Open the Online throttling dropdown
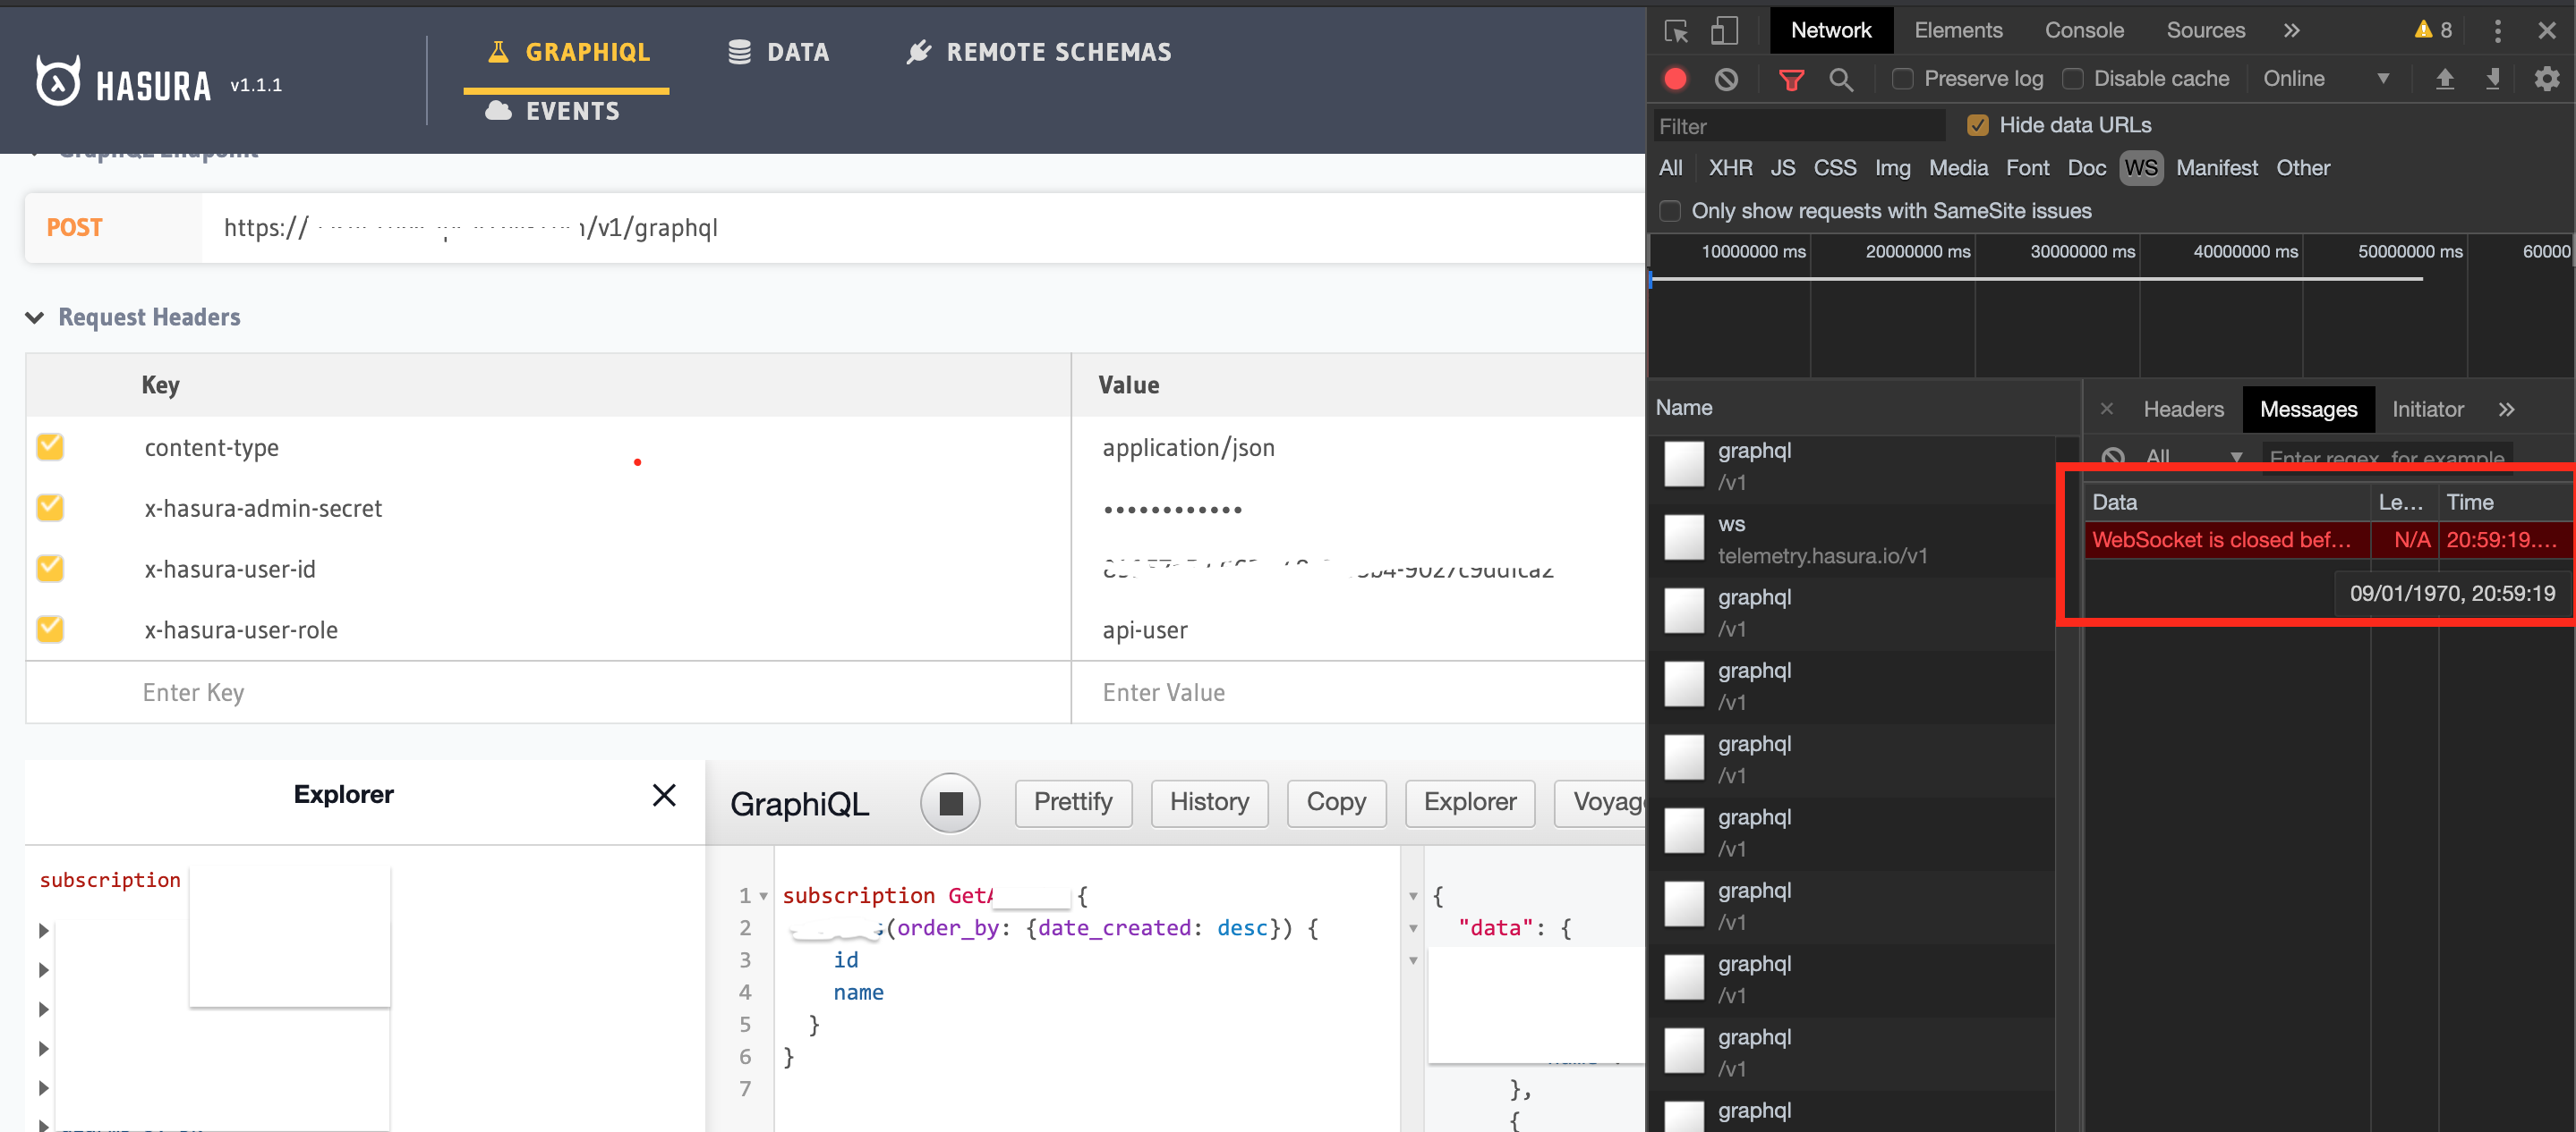Image resolution: width=2576 pixels, height=1132 pixels. point(2325,79)
